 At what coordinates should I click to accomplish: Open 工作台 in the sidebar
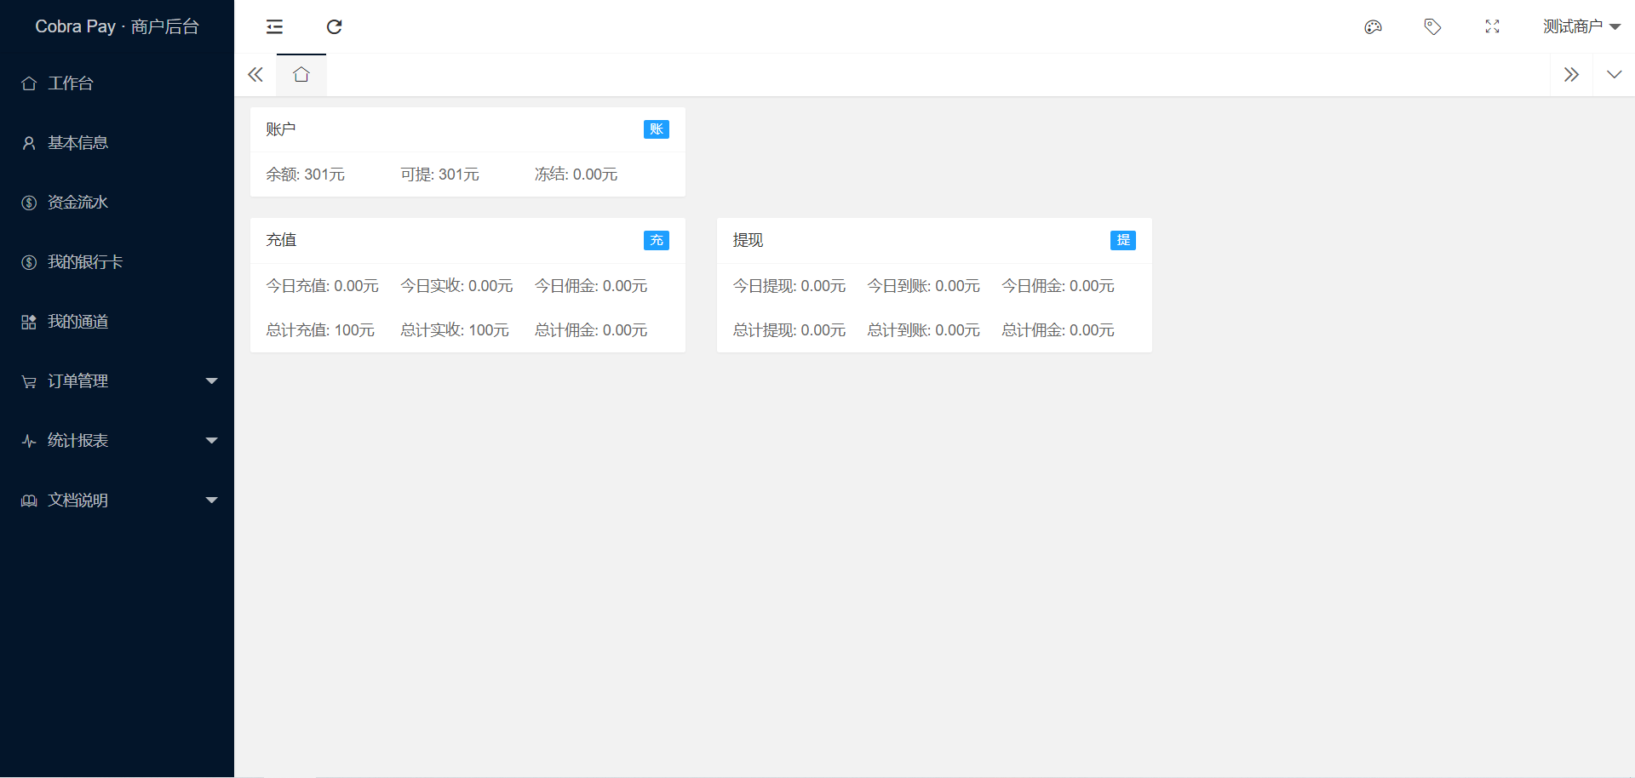click(x=71, y=83)
